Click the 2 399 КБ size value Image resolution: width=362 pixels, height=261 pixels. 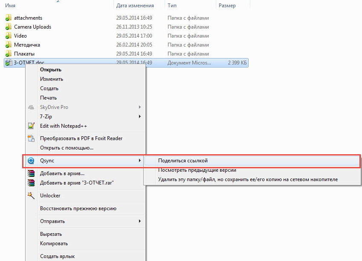(237, 63)
